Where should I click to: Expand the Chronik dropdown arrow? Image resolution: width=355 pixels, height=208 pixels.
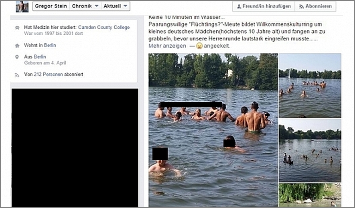pos(96,6)
